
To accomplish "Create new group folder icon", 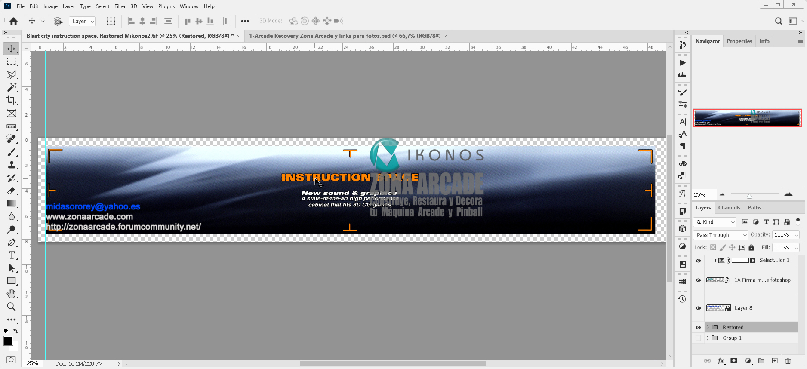I will (x=761, y=361).
